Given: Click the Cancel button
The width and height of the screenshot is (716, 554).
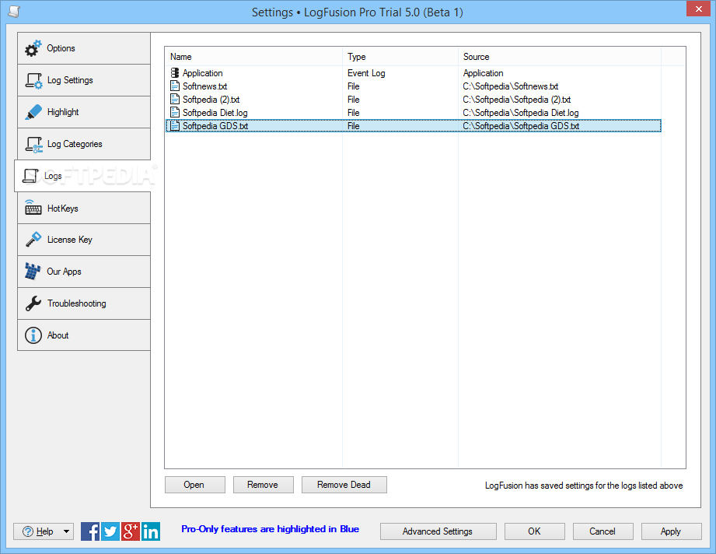Looking at the screenshot, I should tap(603, 531).
